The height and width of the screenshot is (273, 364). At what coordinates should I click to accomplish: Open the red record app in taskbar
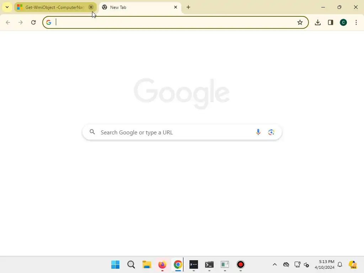point(241,264)
